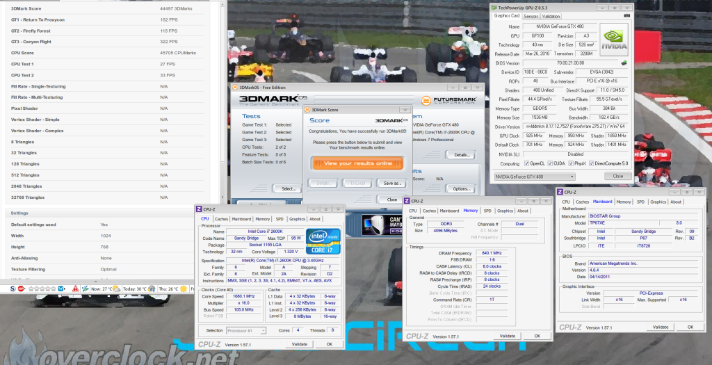712x365 pixels.
Task: Switch to the Sensors tab in GPU-Z
Action: [531, 17]
